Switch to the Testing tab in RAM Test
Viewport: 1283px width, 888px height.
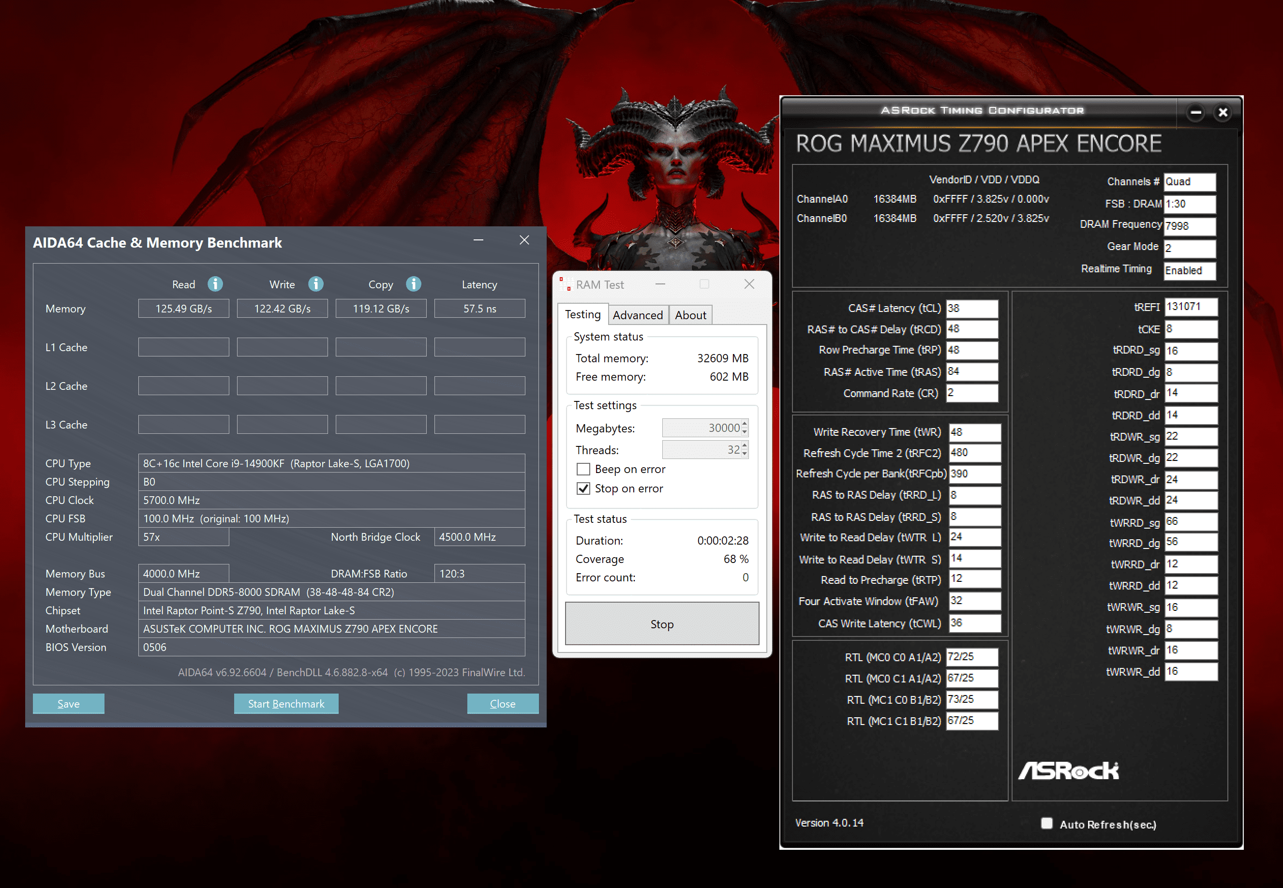(582, 314)
